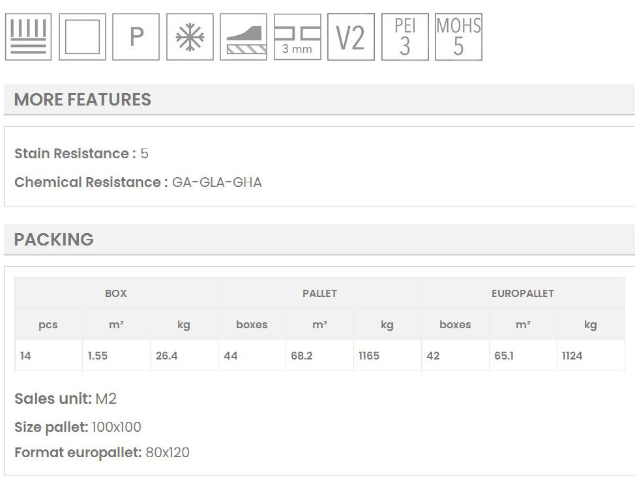Click the box pieces cell 14
Viewport: 635px width, 493px height.
25,356
